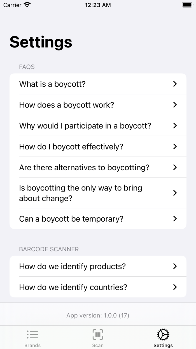Select the Settings gear icon
Viewport: 196px width, 349px height.
[x=163, y=334]
